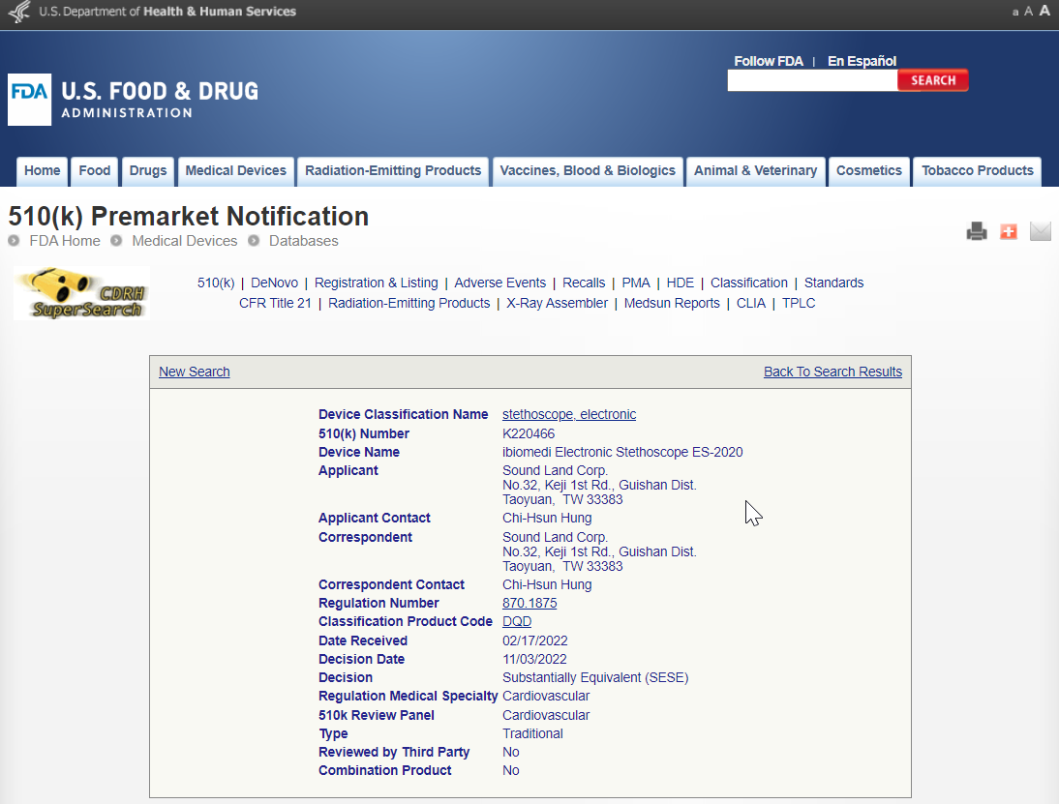Open the Adverse Events database link
The width and height of the screenshot is (1059, 804).
tap(499, 283)
